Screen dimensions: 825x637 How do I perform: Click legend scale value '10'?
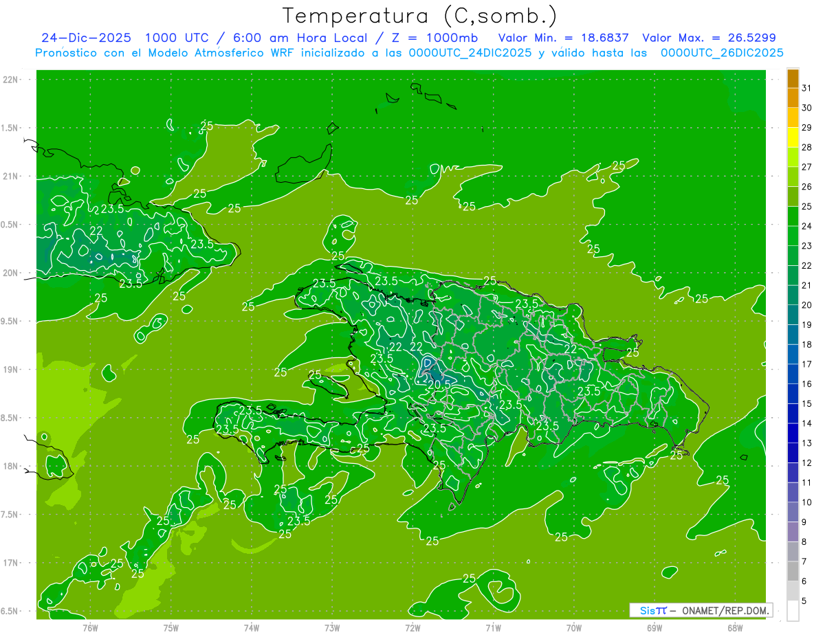click(807, 502)
